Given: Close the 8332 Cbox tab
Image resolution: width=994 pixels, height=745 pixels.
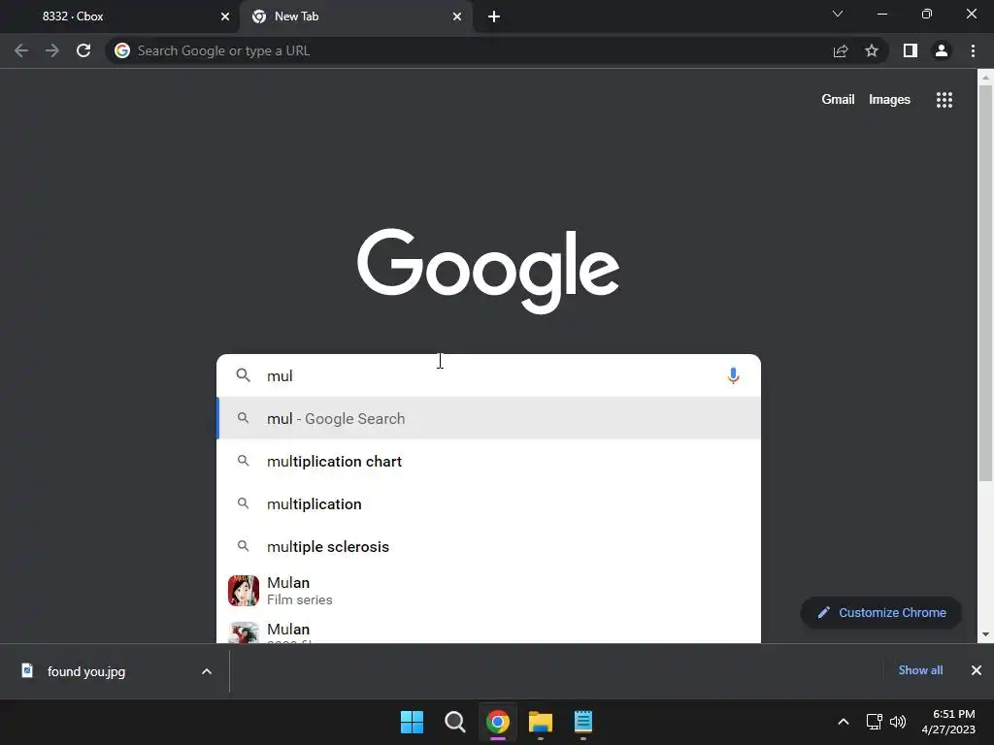Looking at the screenshot, I should click(x=225, y=16).
